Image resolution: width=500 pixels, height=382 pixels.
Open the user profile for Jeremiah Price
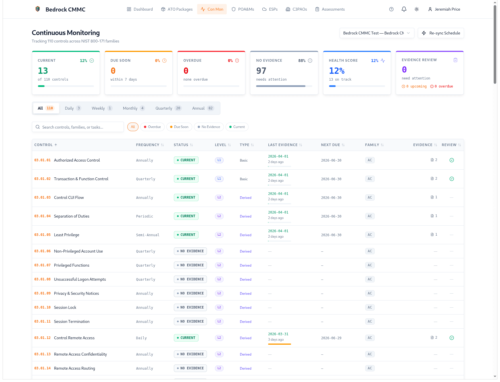444,9
